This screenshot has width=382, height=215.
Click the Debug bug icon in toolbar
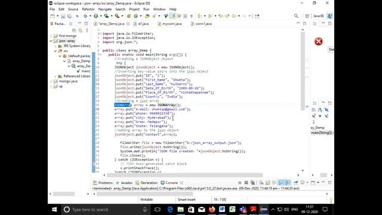[x=85, y=16]
